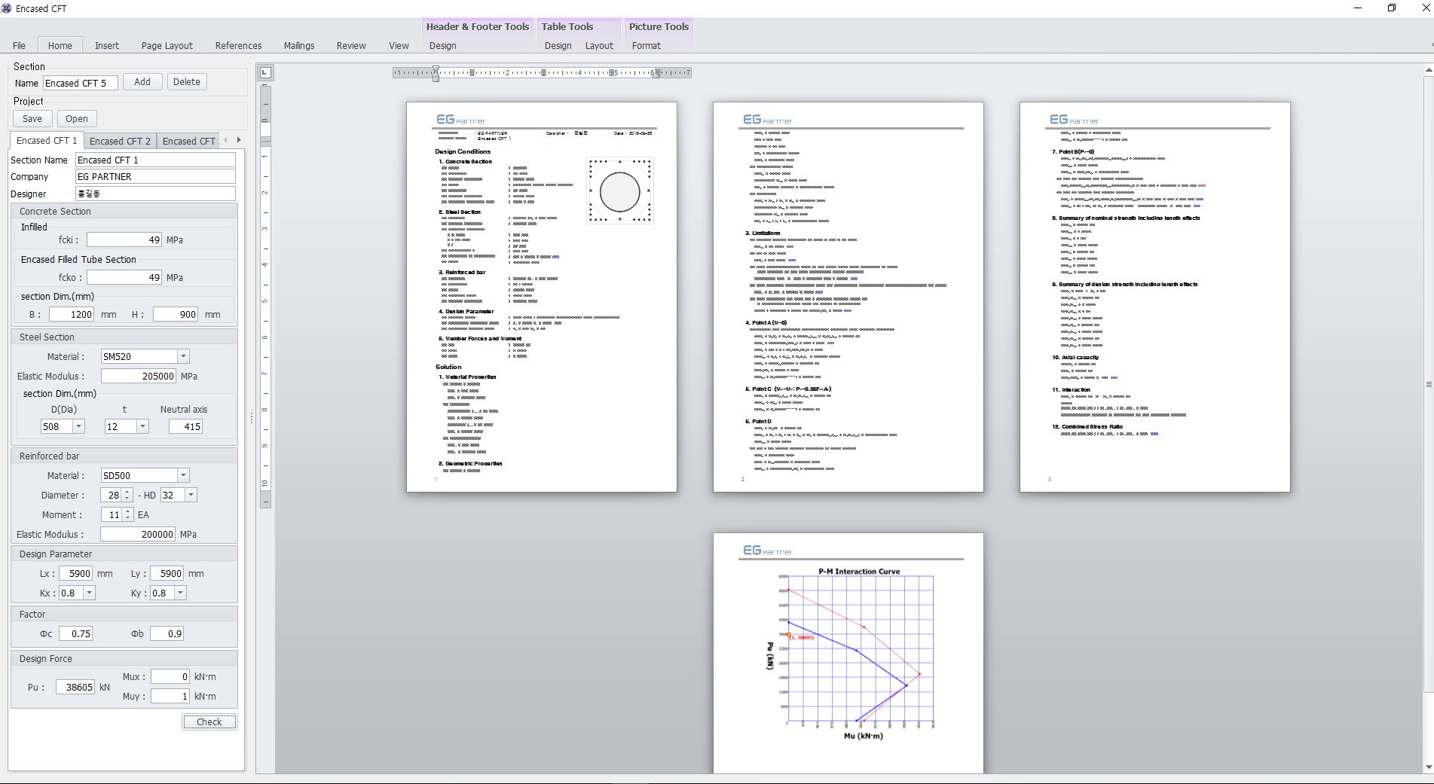This screenshot has height=784, width=1434.
Task: Click report page 1 with the section drawing
Action: pos(542,297)
